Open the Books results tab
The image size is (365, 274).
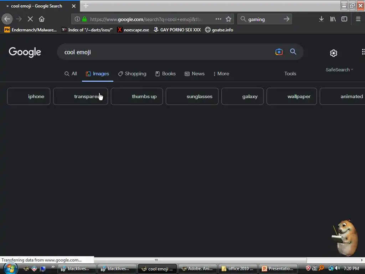pos(165,73)
